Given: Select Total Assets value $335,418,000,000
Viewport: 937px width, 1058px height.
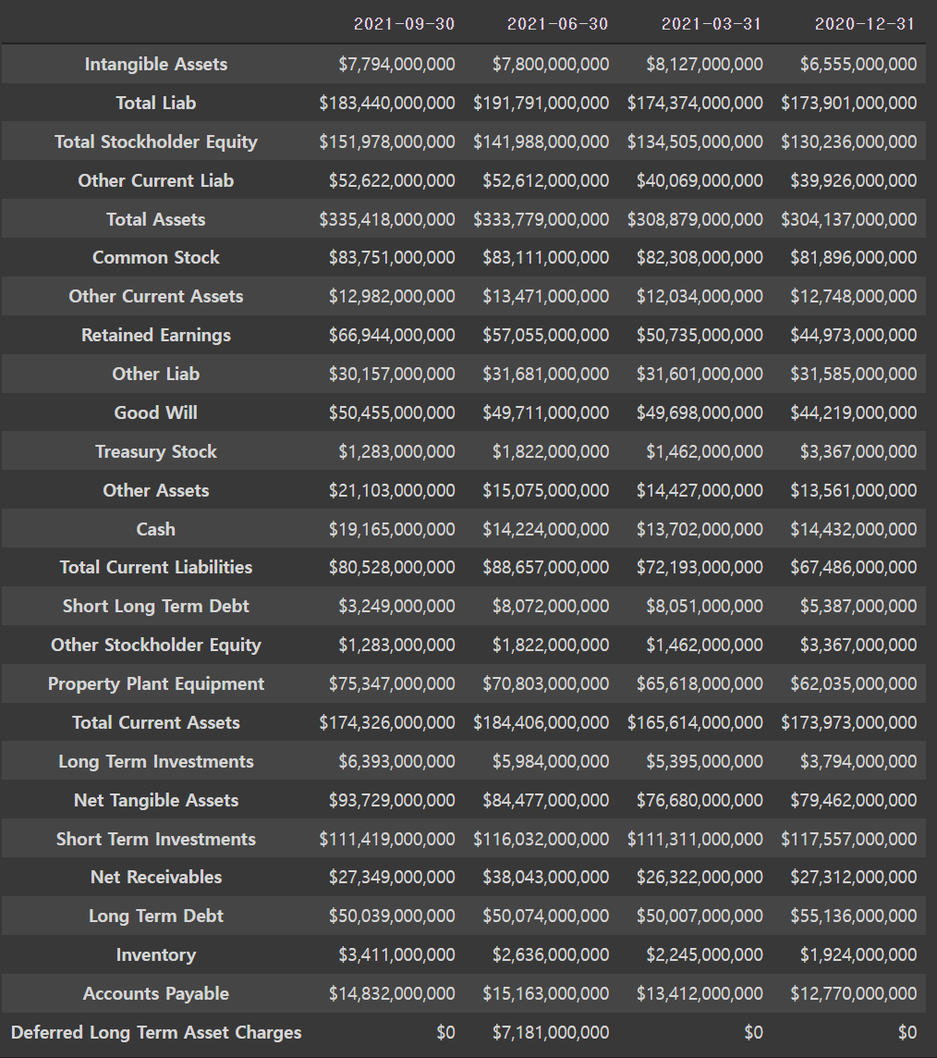Looking at the screenshot, I should point(387,219).
